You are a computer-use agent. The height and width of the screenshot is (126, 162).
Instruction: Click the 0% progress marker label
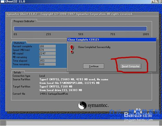15,34
